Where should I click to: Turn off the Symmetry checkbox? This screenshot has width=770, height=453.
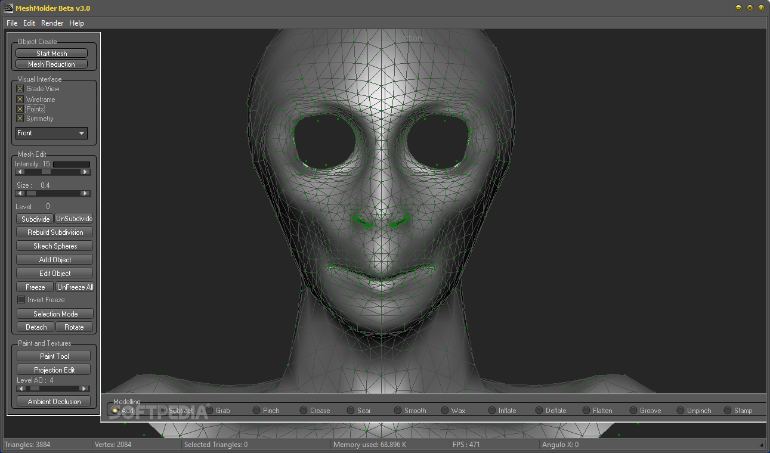point(20,119)
